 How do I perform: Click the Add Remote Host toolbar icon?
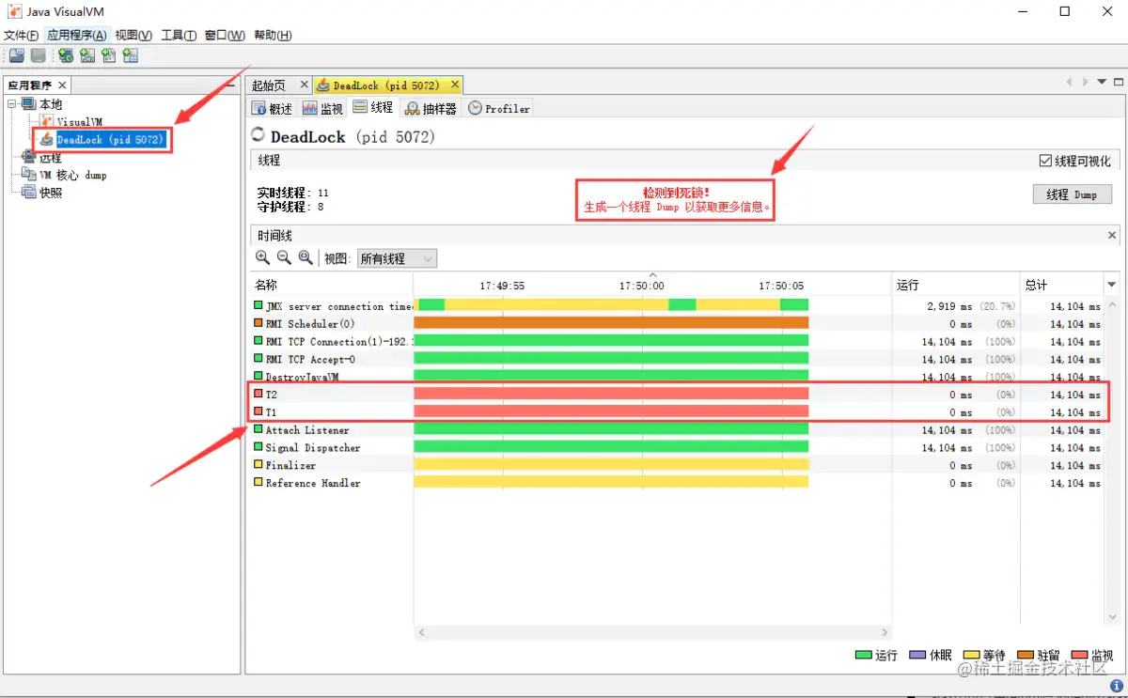(x=66, y=56)
